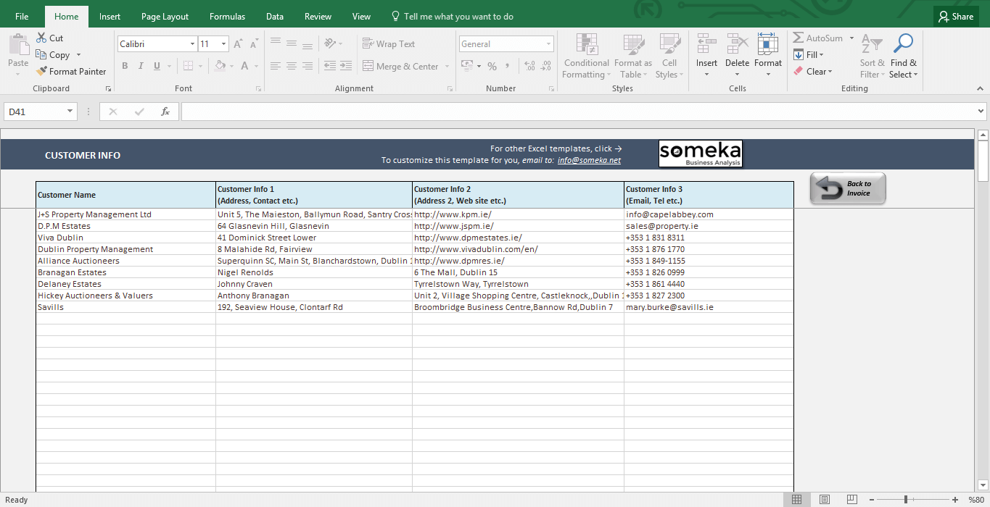Click the Share button

point(955,17)
